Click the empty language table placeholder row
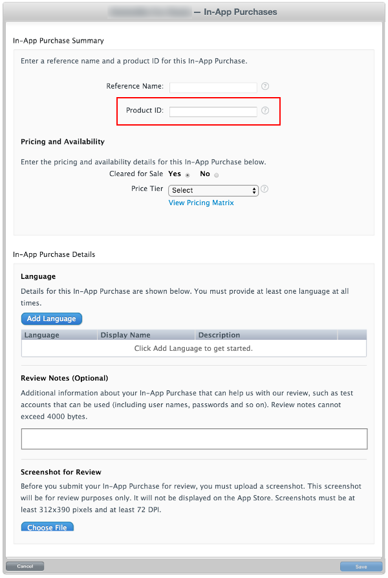Screen dimensions: 388x578 pos(193,348)
